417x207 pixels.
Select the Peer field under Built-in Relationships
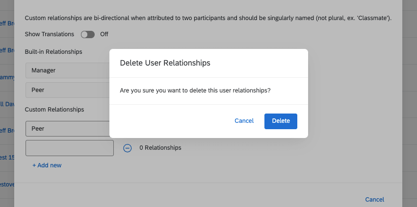pyautogui.click(x=67, y=91)
